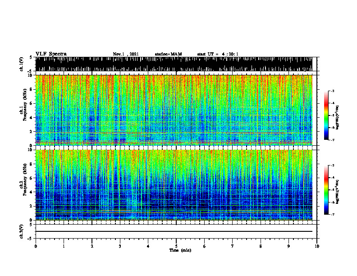Click the ch.1 spectrogram color scale bar
Image resolution: width=357 pixels, height=276 pixels.
(x=326, y=115)
